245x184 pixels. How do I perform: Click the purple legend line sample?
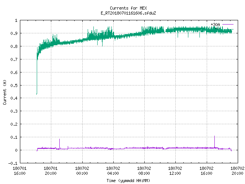click(228, 25)
